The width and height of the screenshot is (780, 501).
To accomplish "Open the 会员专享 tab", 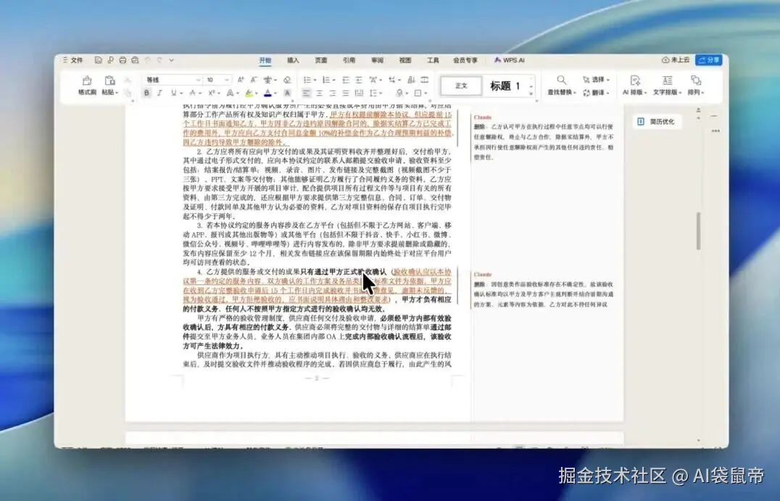I will tap(465, 60).
